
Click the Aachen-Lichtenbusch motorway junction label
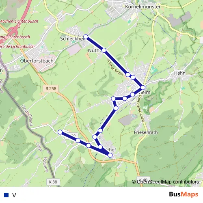click(x=19, y=21)
